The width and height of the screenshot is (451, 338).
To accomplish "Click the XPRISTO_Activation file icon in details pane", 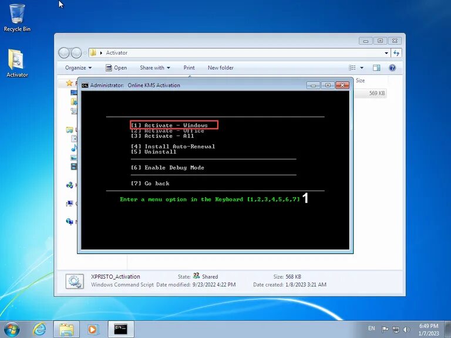I will (75, 281).
